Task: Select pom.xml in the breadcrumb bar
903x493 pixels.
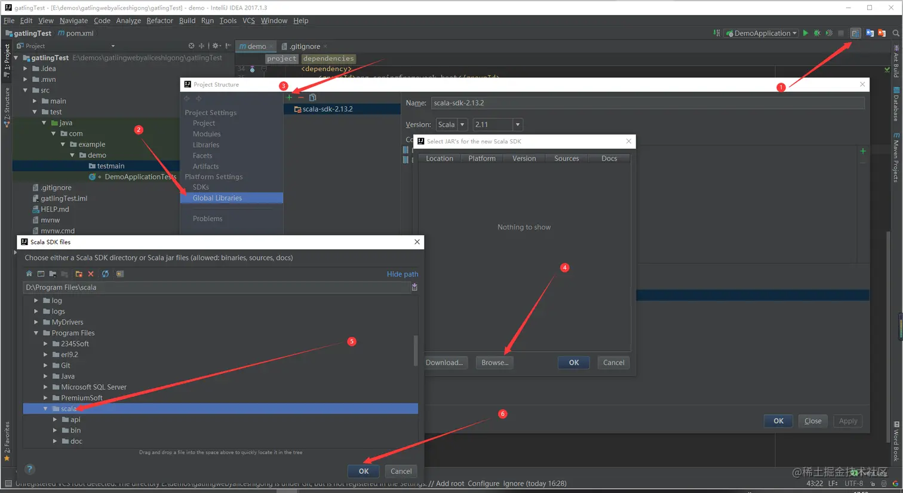Action: coord(75,33)
